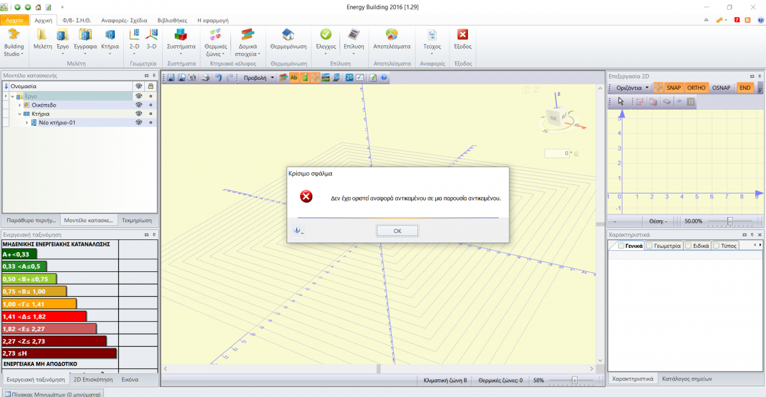Open Building Studio ribbon button
Screen dimensions: 766x397
[x=13, y=43]
